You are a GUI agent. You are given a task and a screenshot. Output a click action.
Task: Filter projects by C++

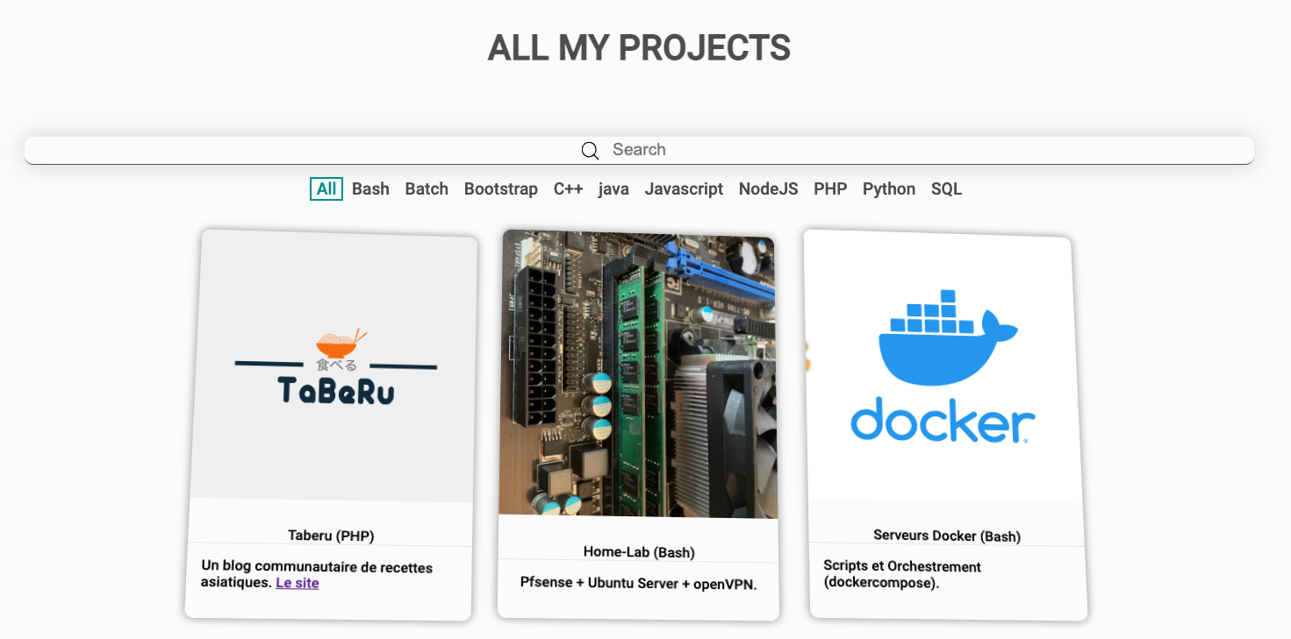568,188
